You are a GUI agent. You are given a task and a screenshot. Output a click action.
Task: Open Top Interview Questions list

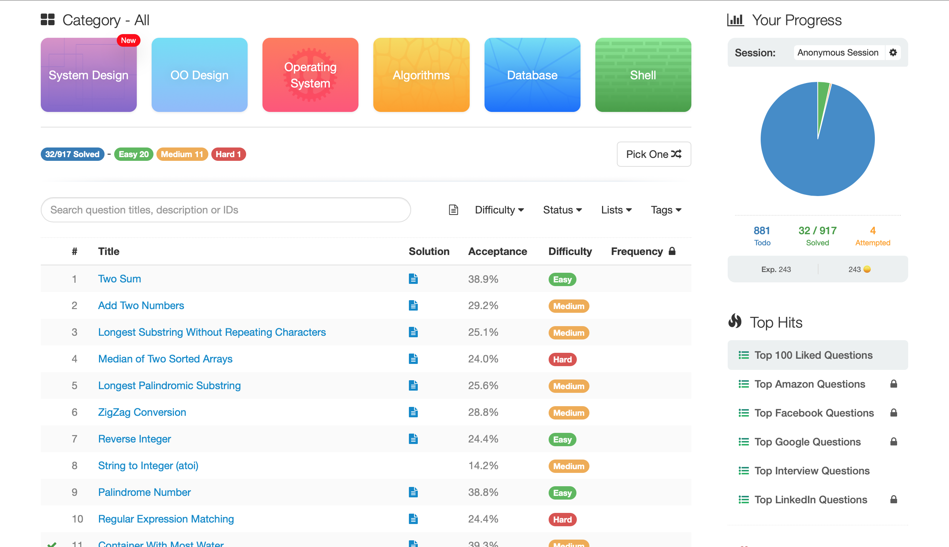[x=812, y=471]
